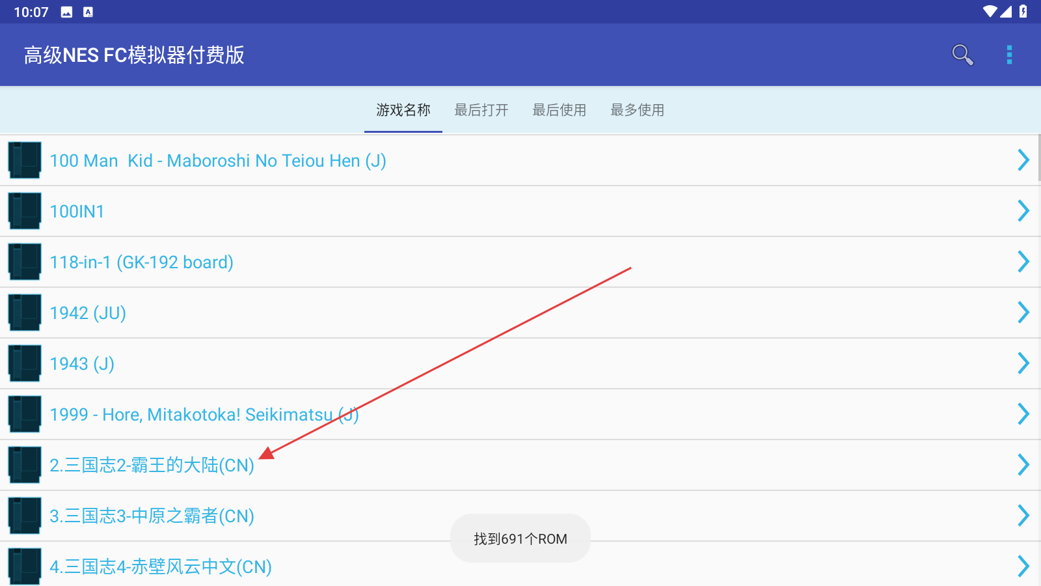Switch to the 游戏名称 tab
This screenshot has height=586, width=1041.
click(403, 110)
